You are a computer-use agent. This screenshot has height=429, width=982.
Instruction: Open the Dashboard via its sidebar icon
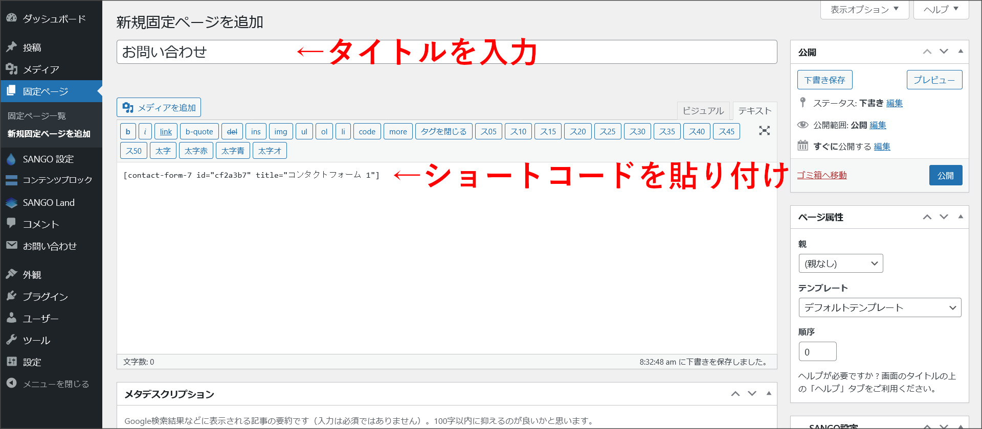point(11,18)
